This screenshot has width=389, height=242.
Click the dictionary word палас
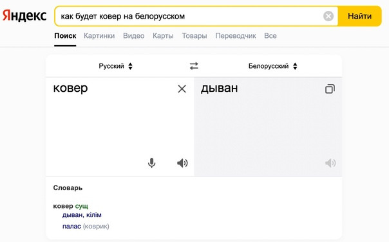71,226
